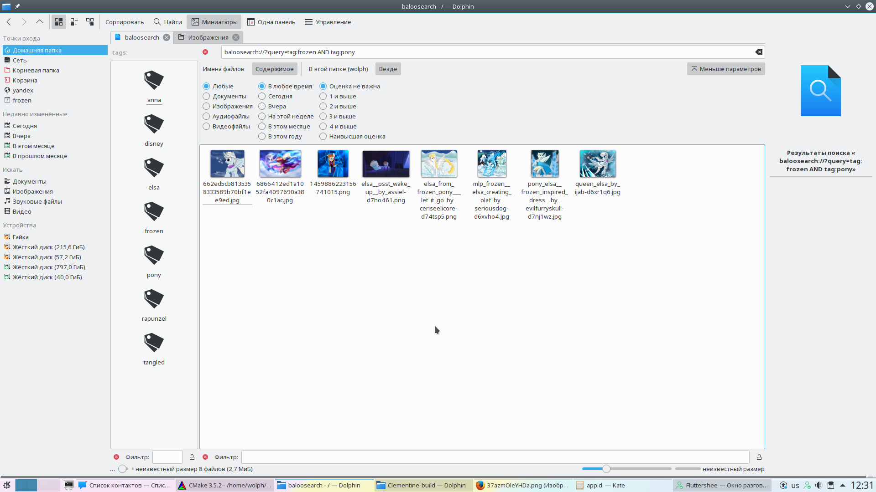Collapse options with Меньше параметров
The height and width of the screenshot is (492, 876).
pos(726,69)
